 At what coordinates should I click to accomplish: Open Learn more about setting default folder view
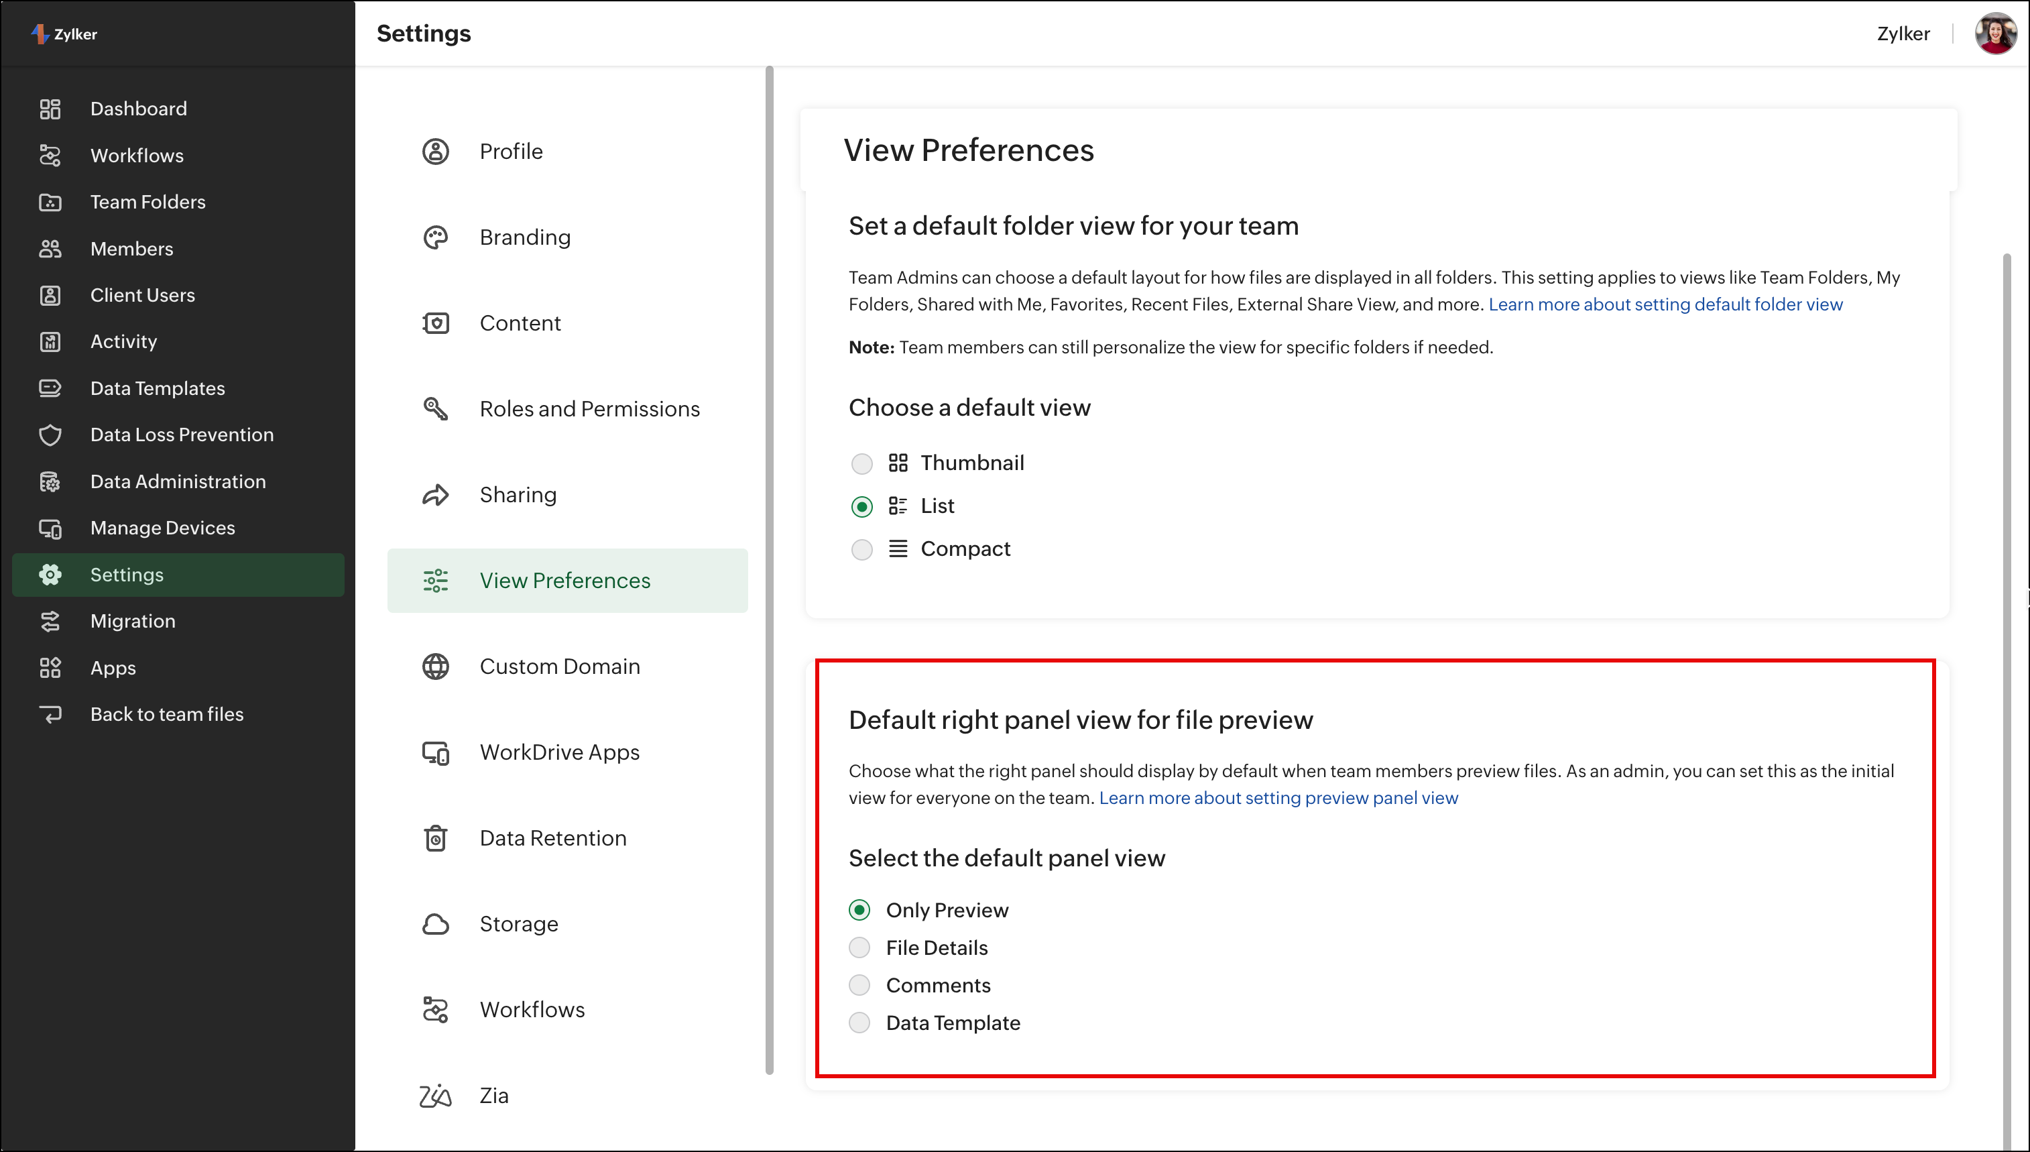pos(1665,304)
